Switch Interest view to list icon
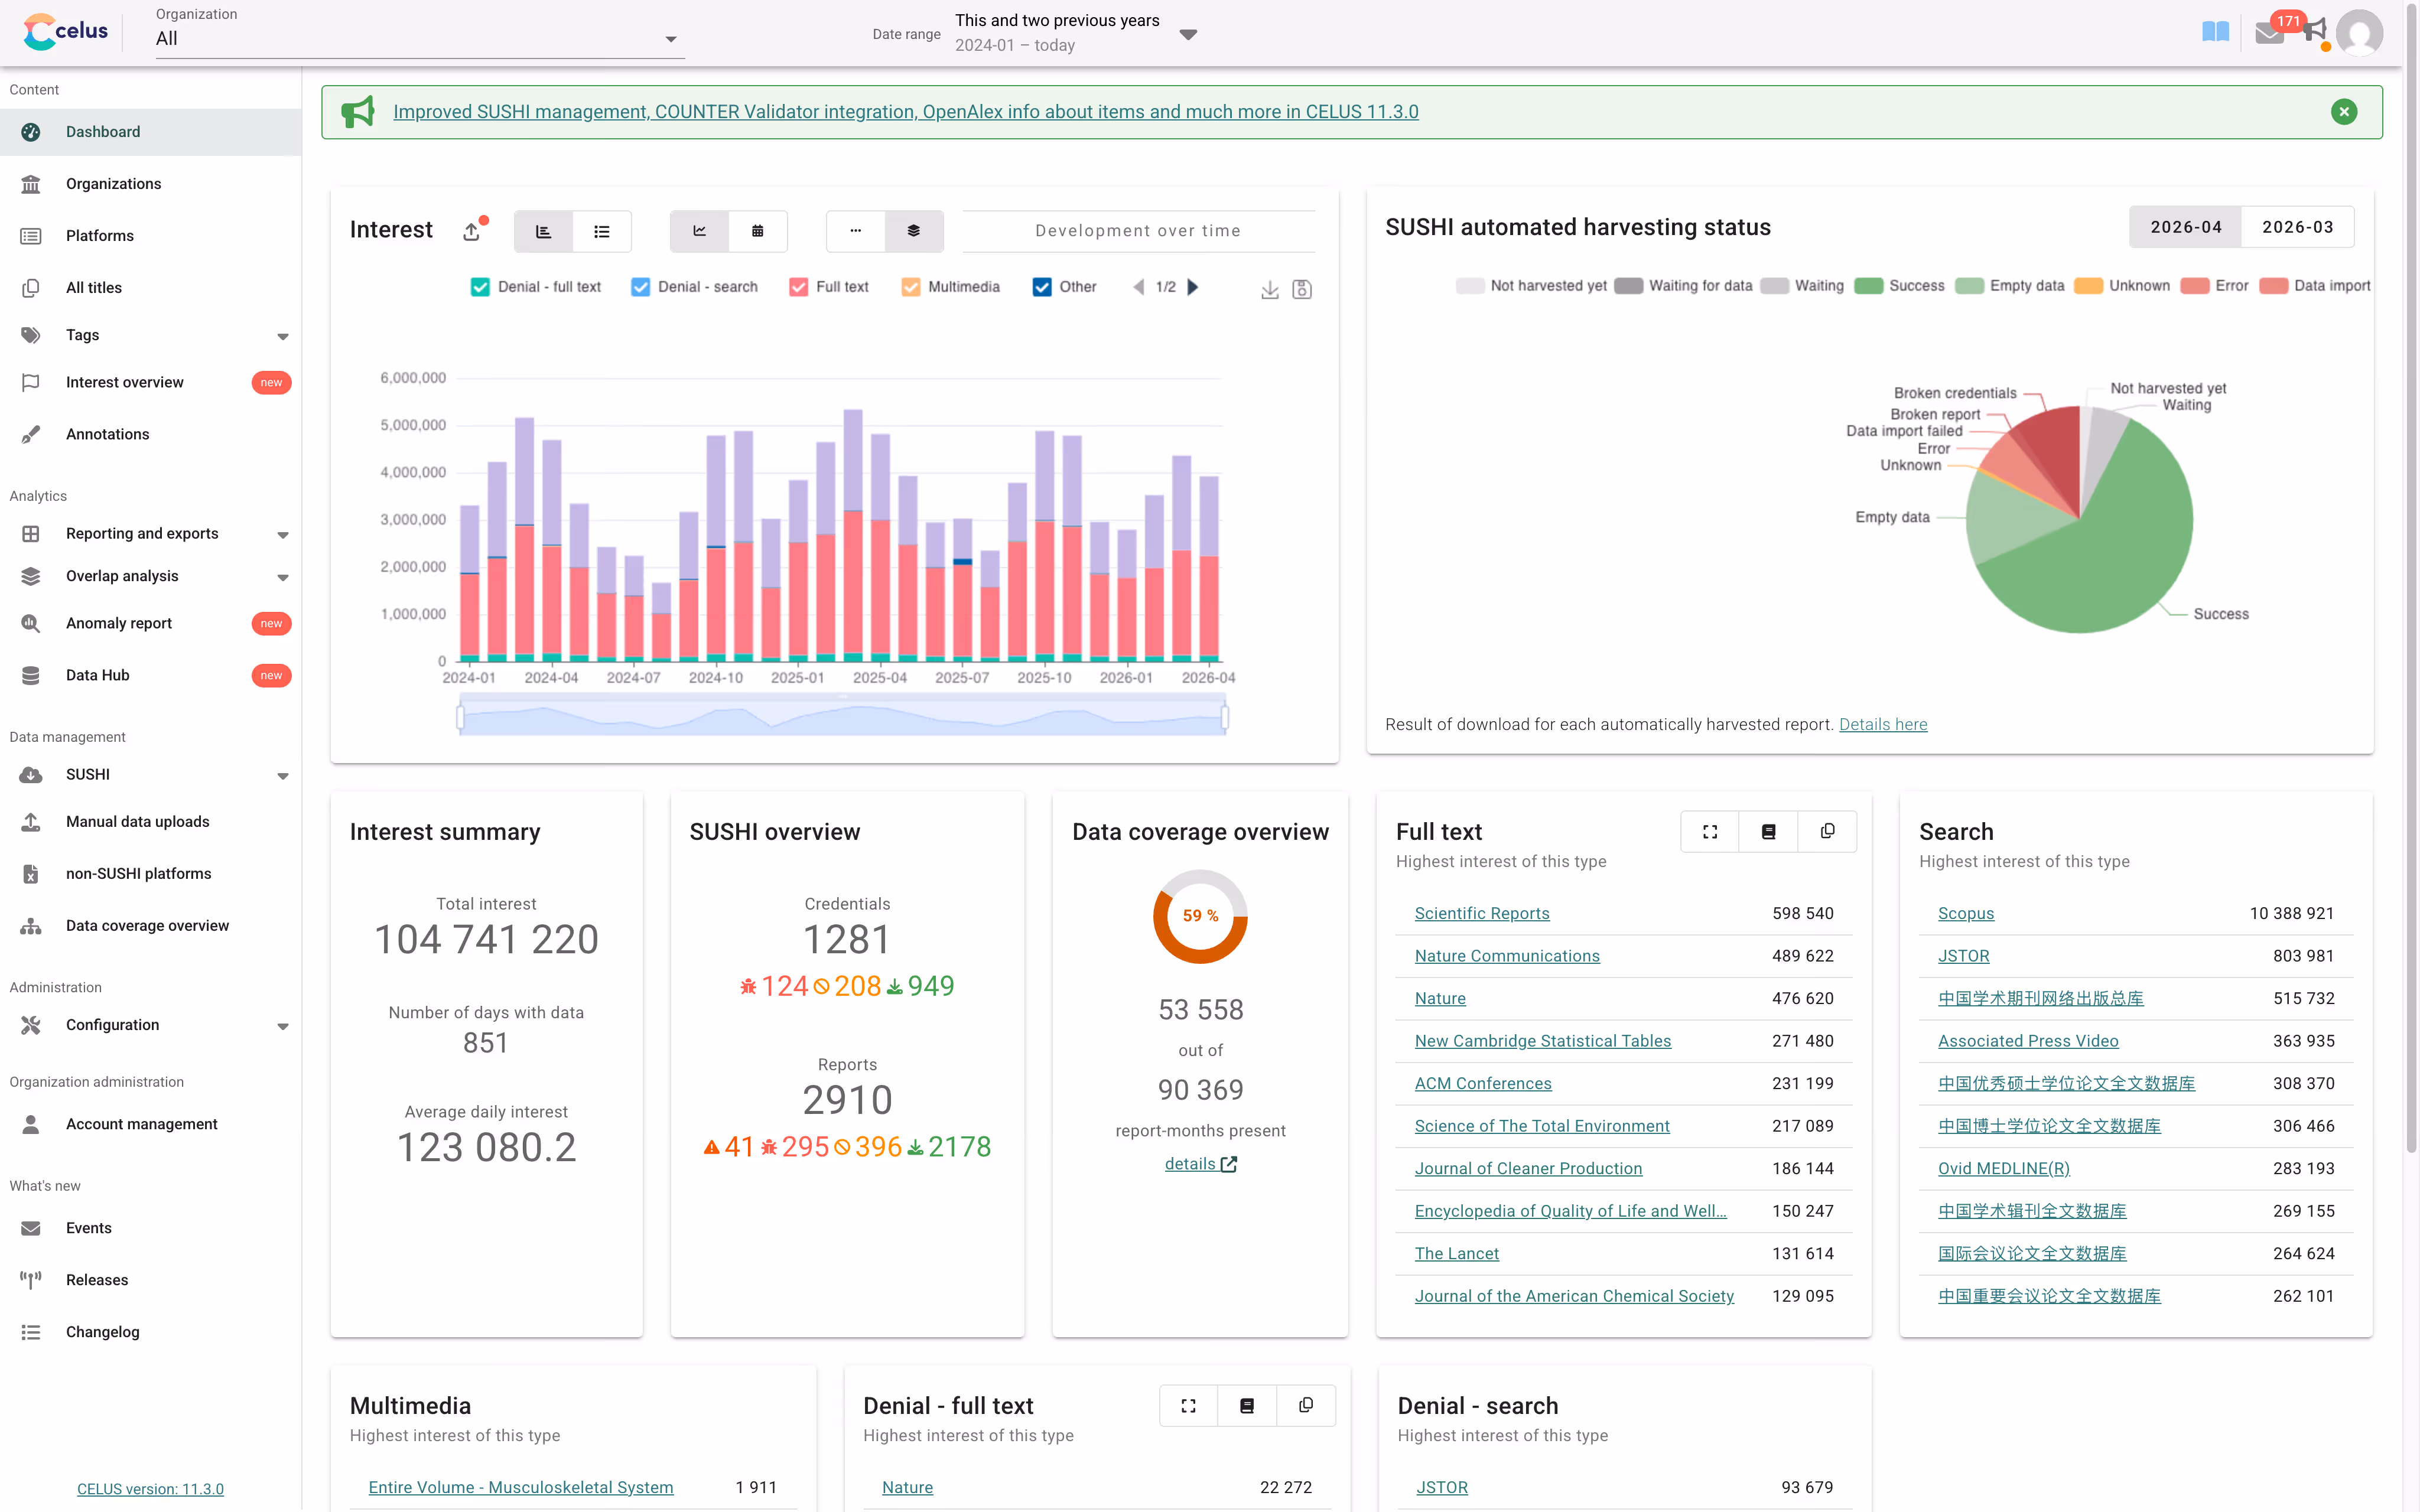The height and width of the screenshot is (1512, 2420). 602,231
